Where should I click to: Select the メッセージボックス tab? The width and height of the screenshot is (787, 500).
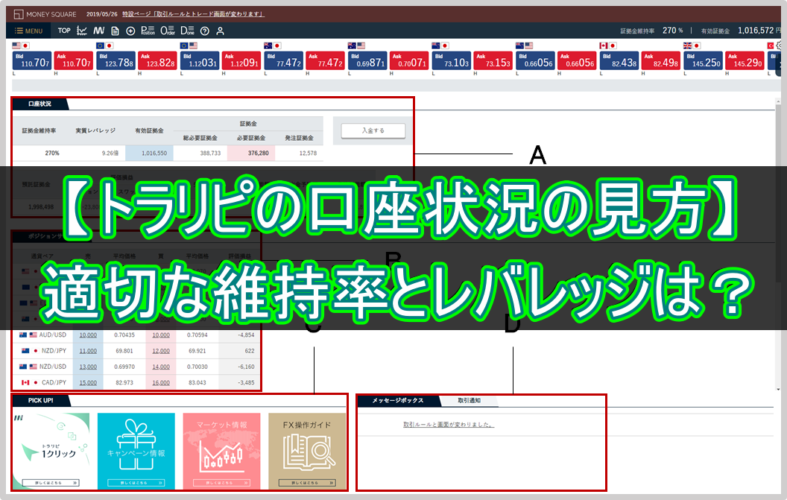[x=398, y=400]
